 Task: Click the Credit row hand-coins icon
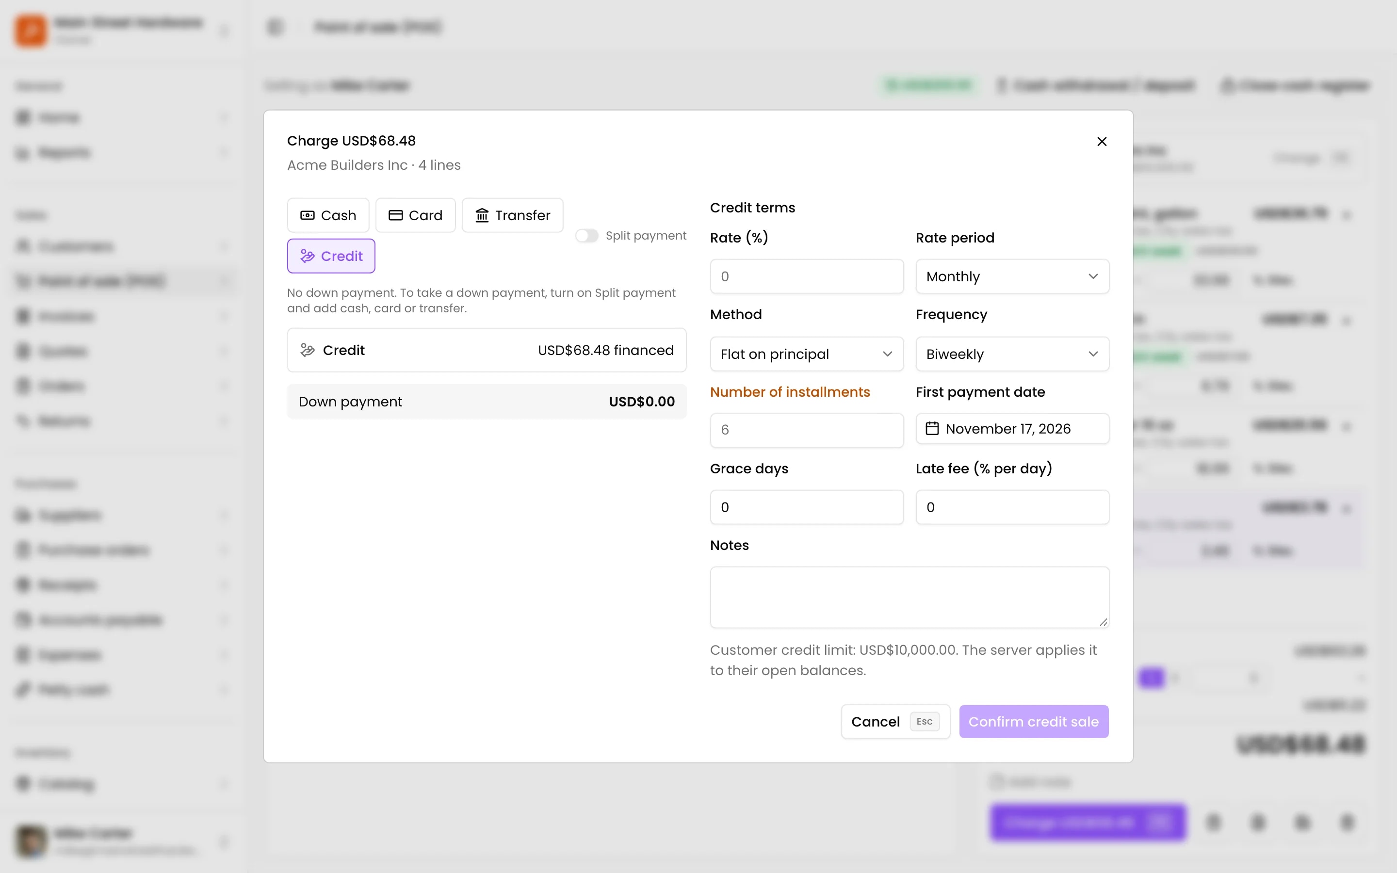click(307, 350)
